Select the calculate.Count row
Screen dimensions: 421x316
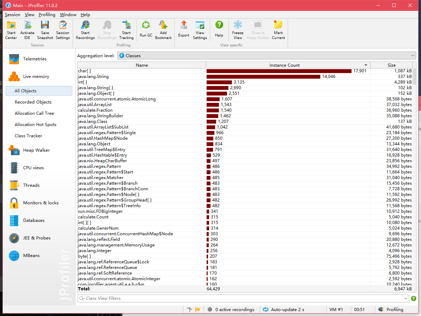pos(245,217)
